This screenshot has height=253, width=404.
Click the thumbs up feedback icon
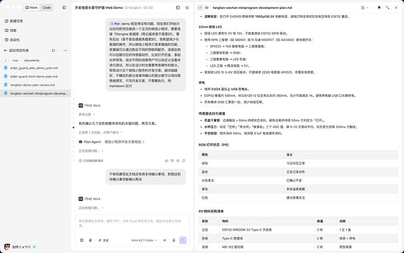click(x=166, y=161)
